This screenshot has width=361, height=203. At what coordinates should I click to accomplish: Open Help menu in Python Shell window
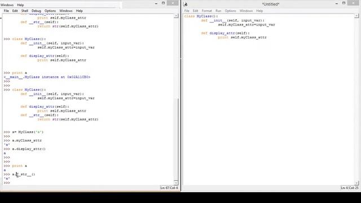(x=79, y=11)
